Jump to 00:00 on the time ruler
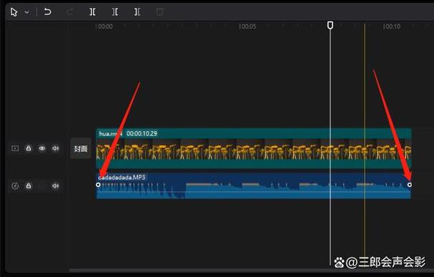The width and height of the screenshot is (434, 277). pos(105,26)
